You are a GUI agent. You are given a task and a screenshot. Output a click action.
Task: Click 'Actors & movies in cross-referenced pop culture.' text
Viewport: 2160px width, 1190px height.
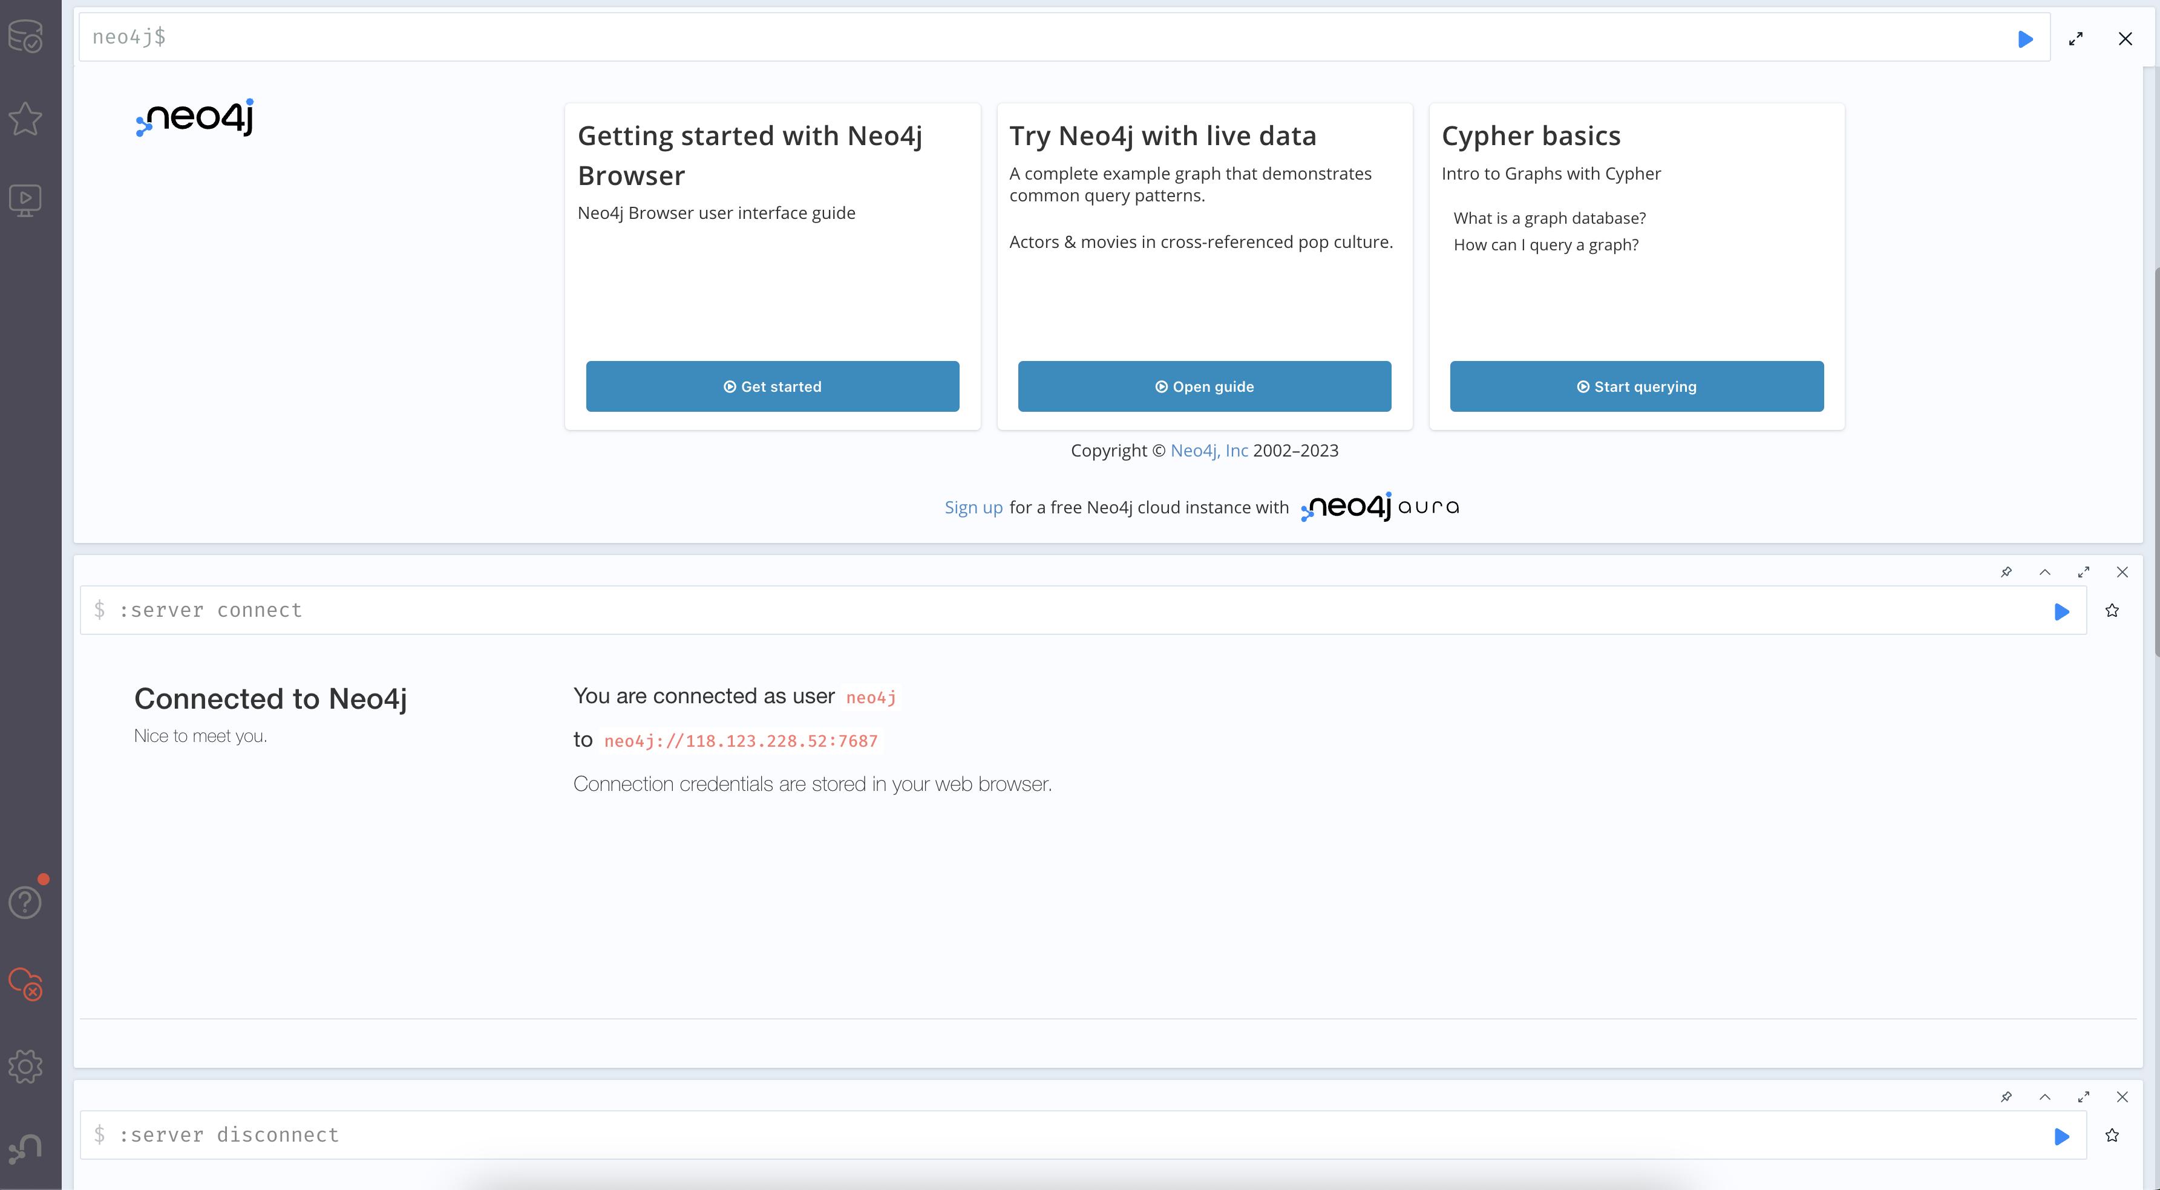point(1201,242)
